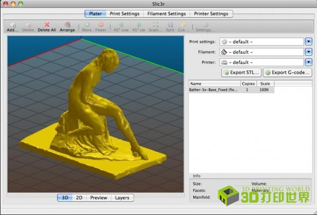The height and width of the screenshot is (215, 317).
Task: Click the Copies value 1
Action: click(x=247, y=90)
